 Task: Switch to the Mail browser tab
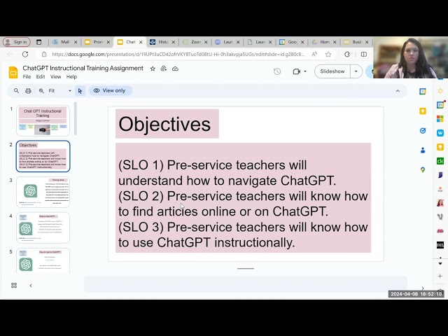64,42
